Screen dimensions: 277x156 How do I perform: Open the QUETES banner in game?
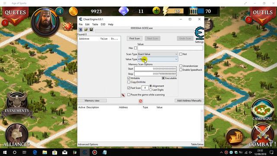tap(16, 16)
